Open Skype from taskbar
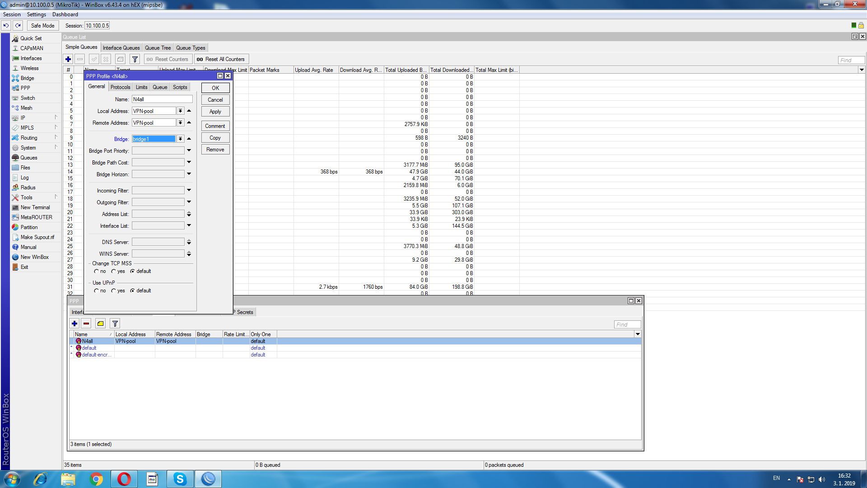 point(180,479)
